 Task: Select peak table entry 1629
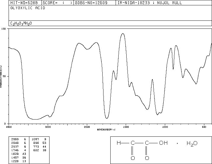(19, 154)
